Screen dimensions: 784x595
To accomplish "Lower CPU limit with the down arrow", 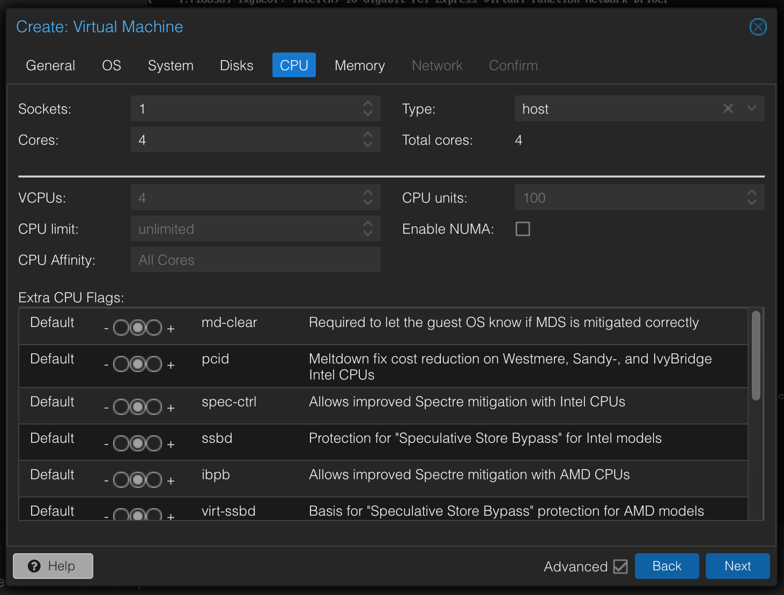I will 368,233.
